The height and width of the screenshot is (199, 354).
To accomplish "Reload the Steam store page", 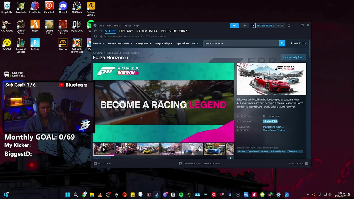I will pyautogui.click(x=95, y=36).
